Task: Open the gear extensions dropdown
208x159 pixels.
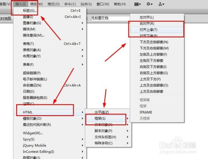Action: click(149, 4)
